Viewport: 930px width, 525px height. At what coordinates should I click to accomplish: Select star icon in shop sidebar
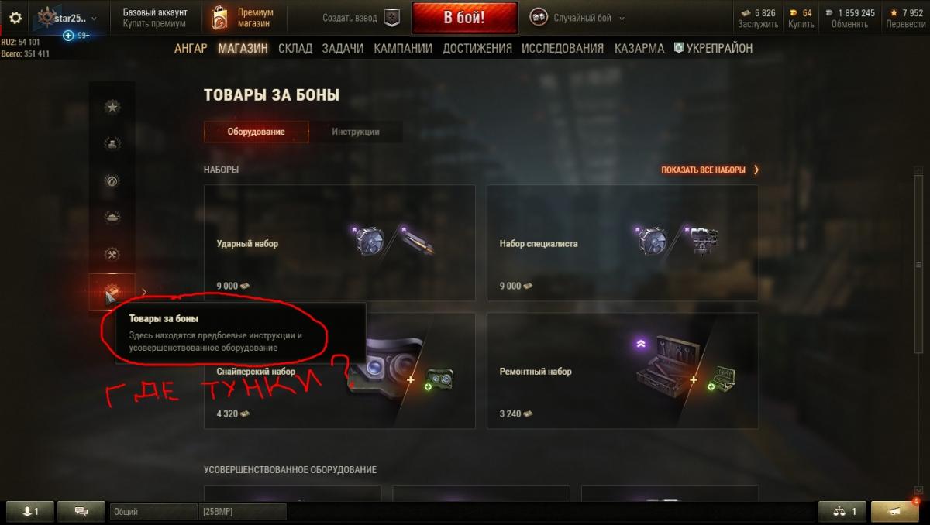point(112,106)
